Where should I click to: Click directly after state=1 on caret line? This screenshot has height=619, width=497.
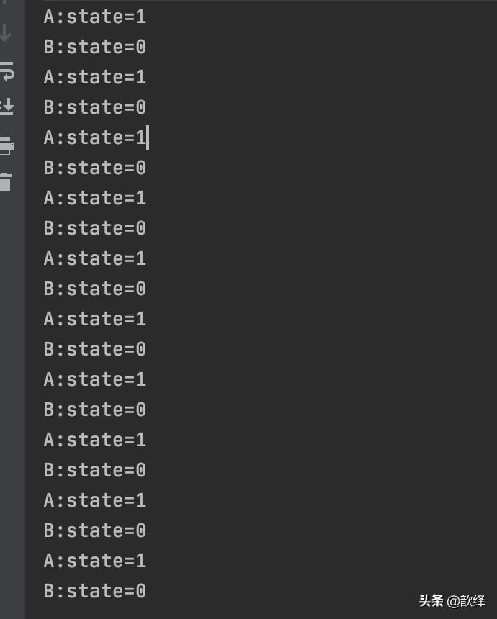coord(148,137)
